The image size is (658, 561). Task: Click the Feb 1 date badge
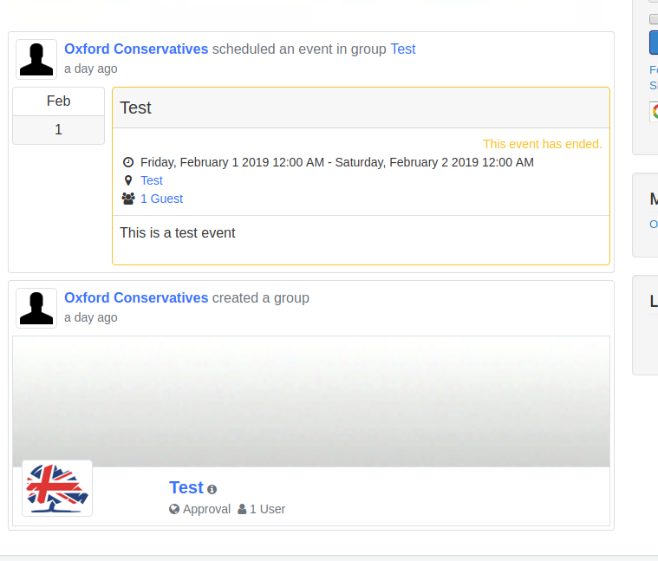[x=58, y=116]
